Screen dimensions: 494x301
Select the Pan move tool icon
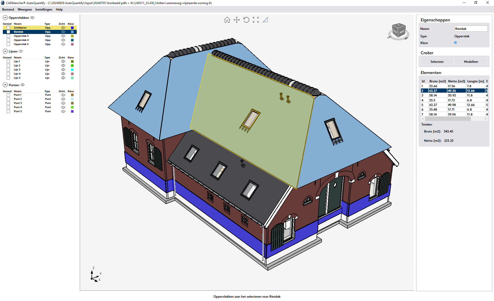(236, 20)
